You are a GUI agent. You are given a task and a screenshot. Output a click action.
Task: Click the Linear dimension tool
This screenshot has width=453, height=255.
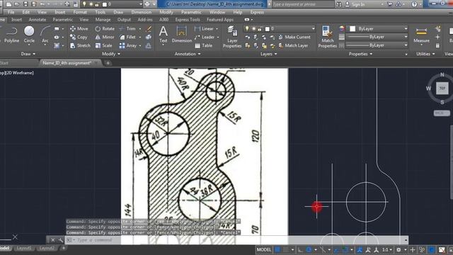204,28
